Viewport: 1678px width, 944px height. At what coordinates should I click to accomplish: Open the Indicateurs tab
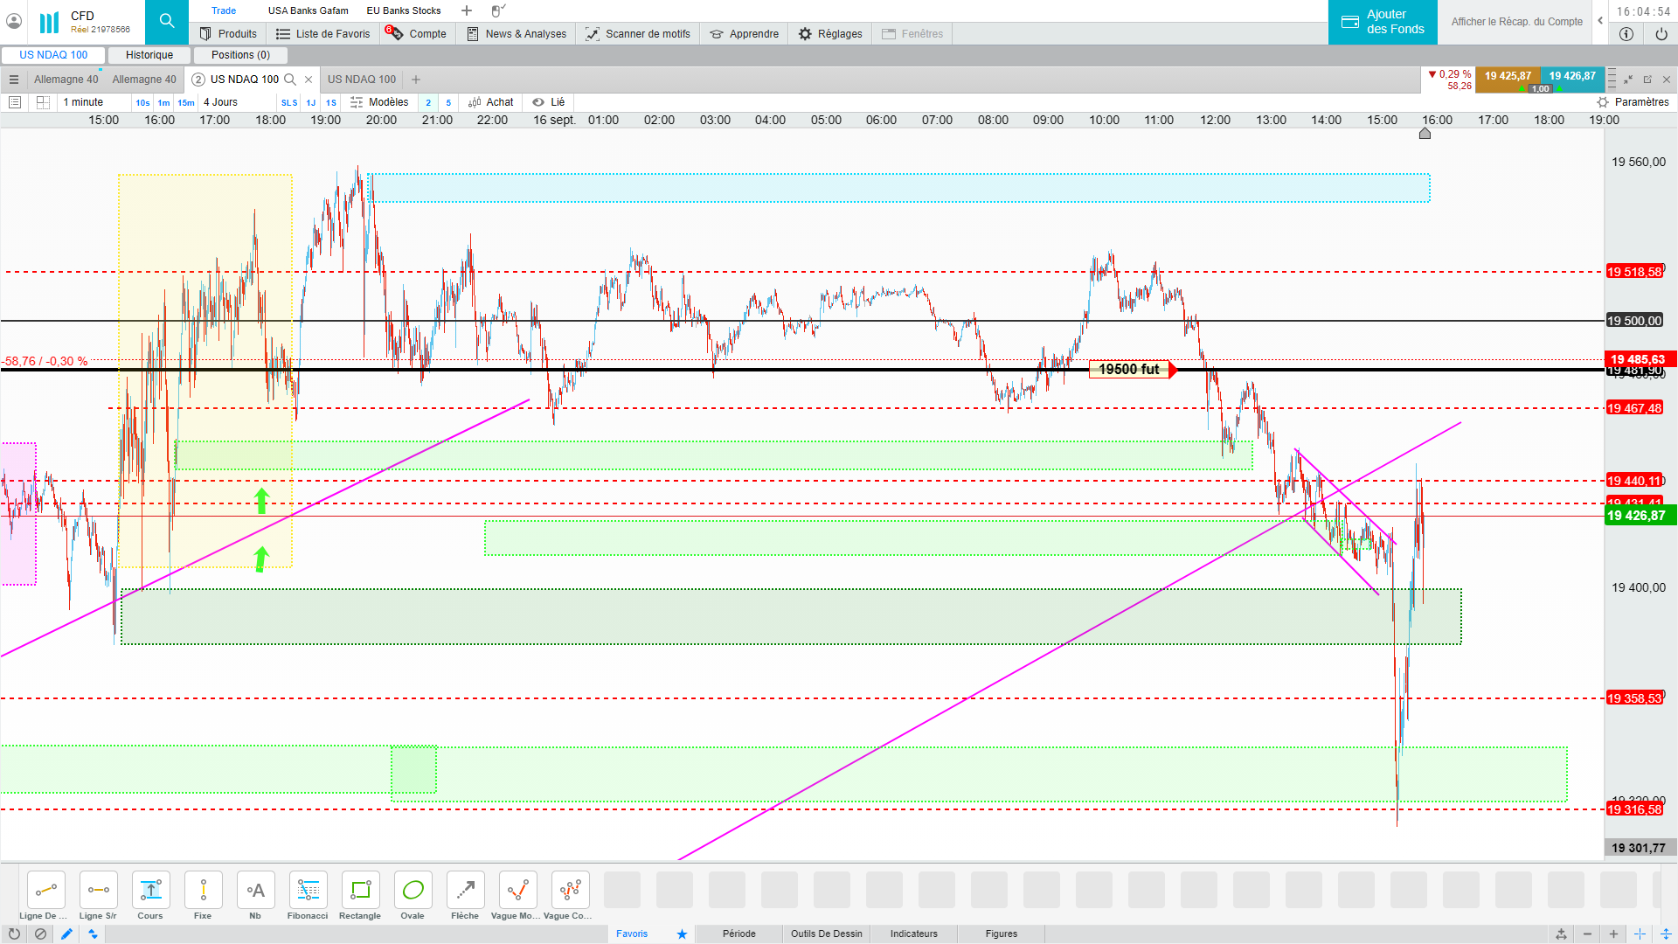[x=913, y=934]
